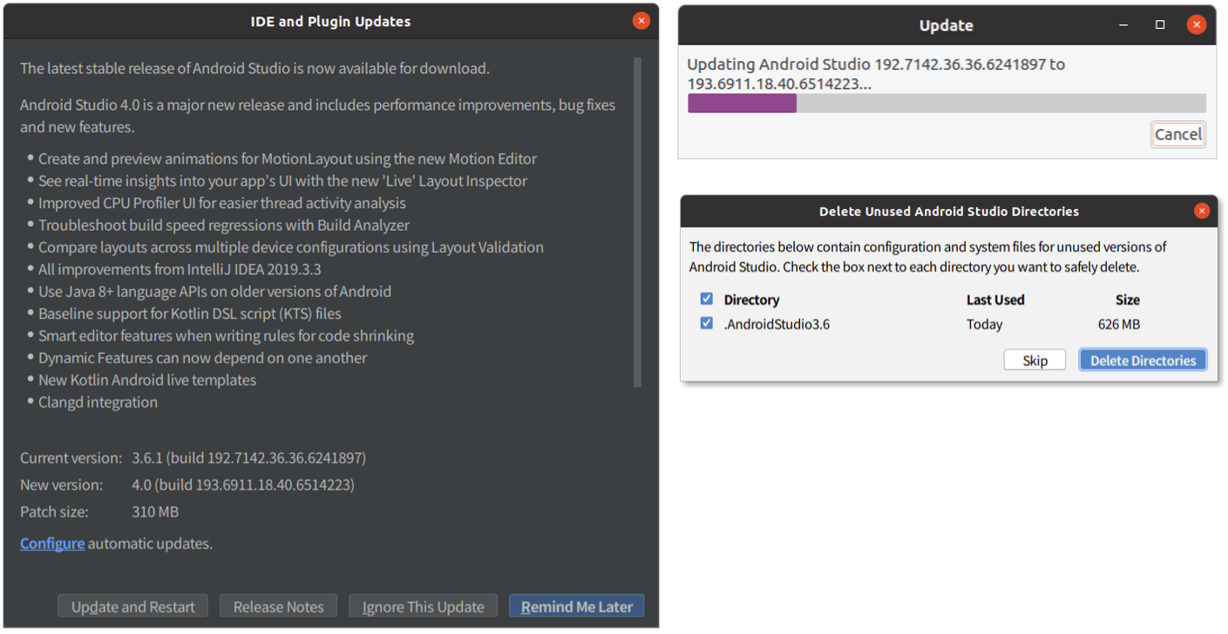This screenshot has height=634, width=1228.
Task: Click the Delete Directories button
Action: point(1143,361)
